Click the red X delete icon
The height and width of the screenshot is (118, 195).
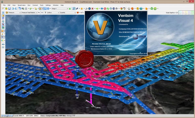click(92, 8)
